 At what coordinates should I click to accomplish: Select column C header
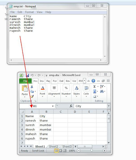tap(60, 112)
